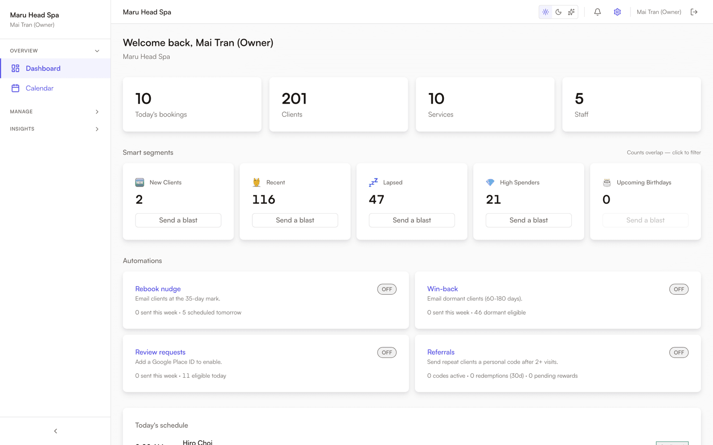
Task: Open Calendar in the sidebar
Action: (55, 88)
